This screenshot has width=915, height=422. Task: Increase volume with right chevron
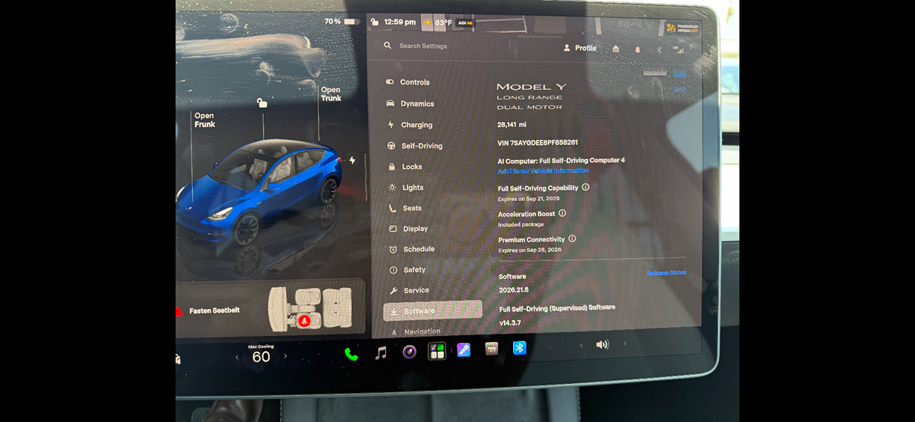[x=625, y=344]
